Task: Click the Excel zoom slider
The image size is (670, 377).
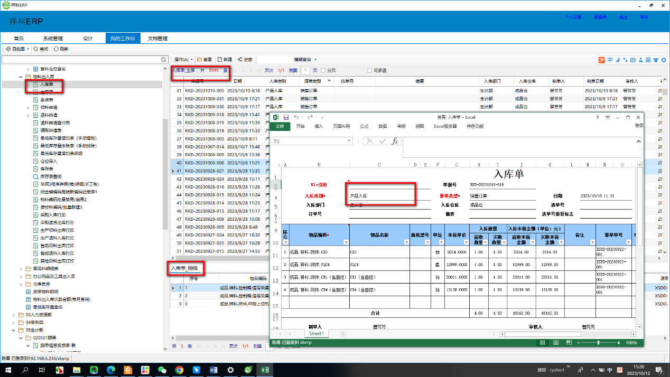Action: click(598, 343)
